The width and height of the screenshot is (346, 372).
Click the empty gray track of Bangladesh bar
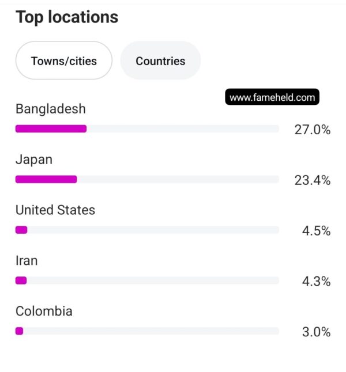point(182,128)
